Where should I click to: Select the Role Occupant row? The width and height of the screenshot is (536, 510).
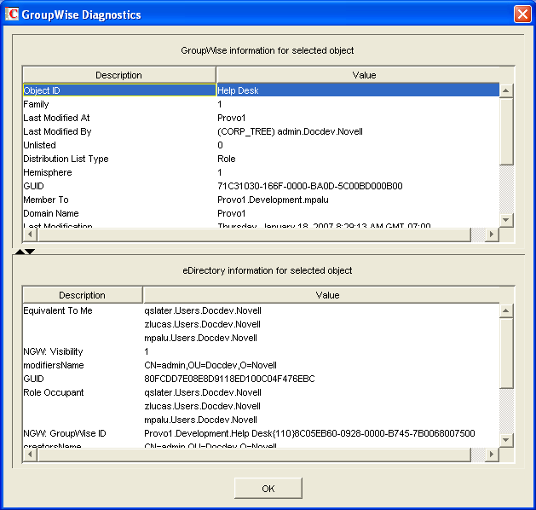click(x=261, y=392)
